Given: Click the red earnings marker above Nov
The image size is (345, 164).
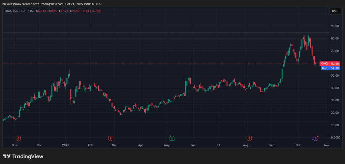Looking at the screenshot, I should [18, 138].
